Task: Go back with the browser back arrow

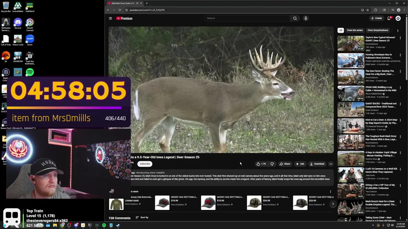Action: pos(108,10)
